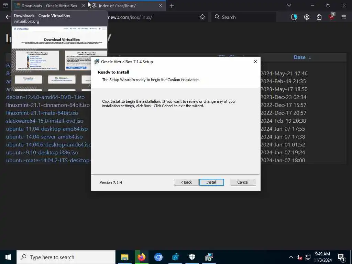Go Back in VirtualBox Setup wizard

(186, 182)
